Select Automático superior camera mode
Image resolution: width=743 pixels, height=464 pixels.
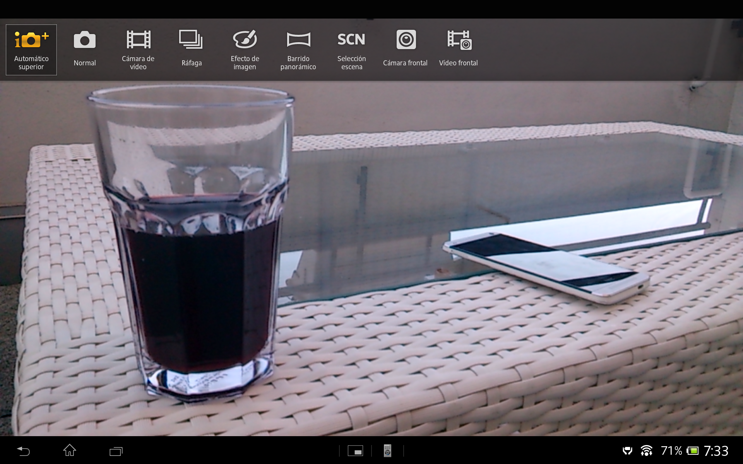[x=31, y=49]
